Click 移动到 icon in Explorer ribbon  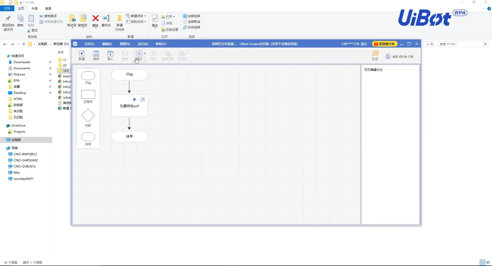(x=72, y=18)
